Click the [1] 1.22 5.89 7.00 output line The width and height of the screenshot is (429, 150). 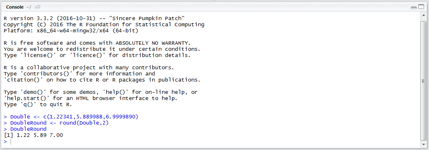pos(33,135)
